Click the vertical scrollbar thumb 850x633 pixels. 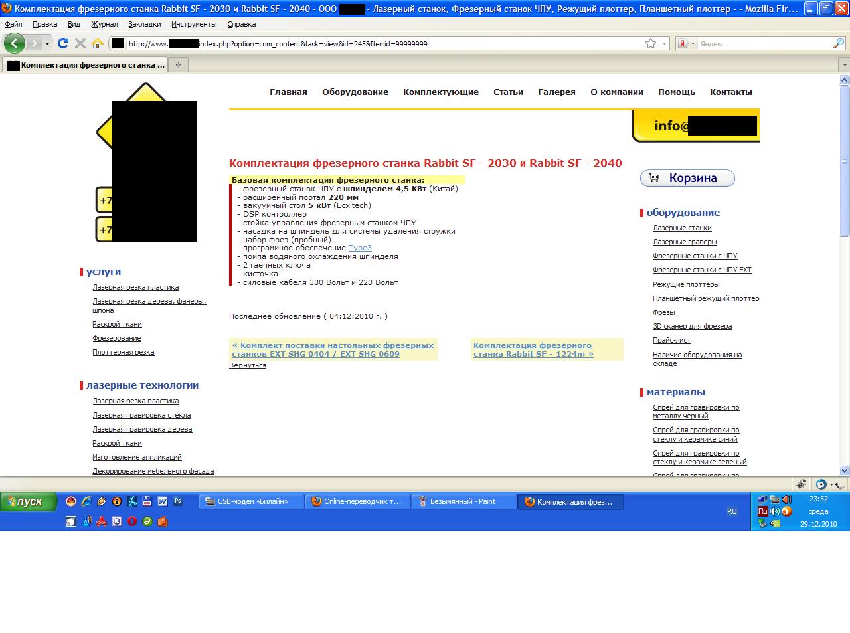tap(845, 159)
